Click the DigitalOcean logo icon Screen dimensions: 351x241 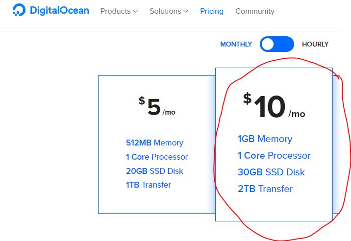pyautogui.click(x=19, y=10)
